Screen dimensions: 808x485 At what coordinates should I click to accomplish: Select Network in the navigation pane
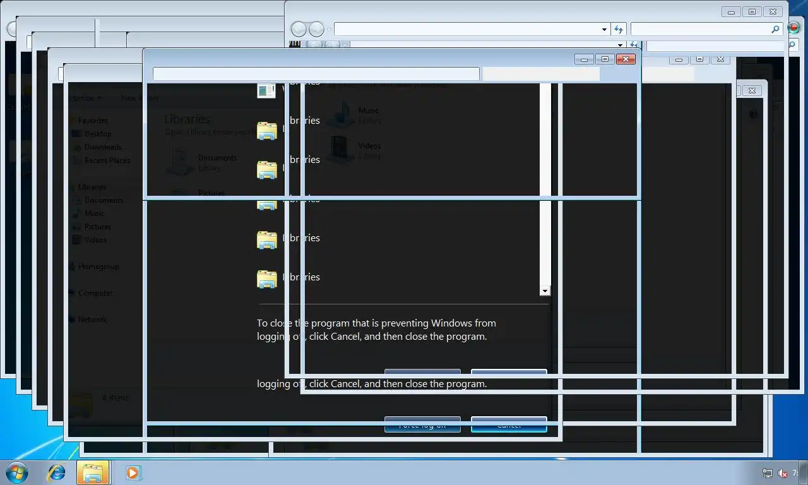coord(92,320)
